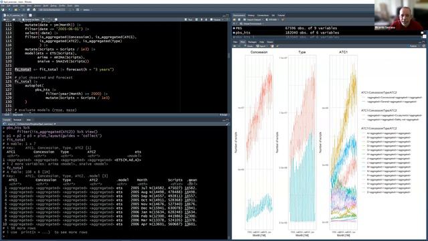Jump to the next section with down arrow

[x=206, y=19]
